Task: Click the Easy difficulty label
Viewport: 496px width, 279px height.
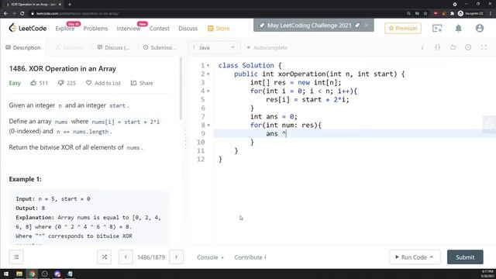Action: pos(15,83)
